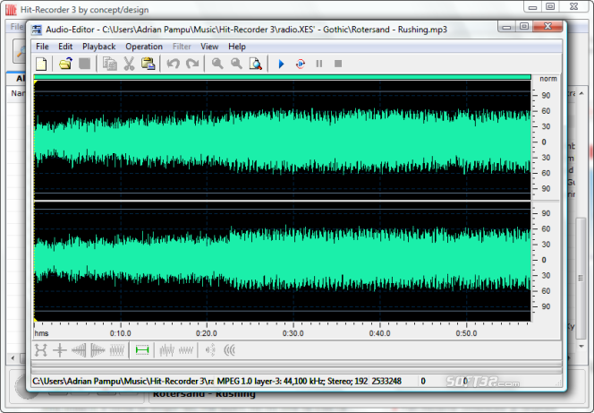Click the 'MPEG 1.0 layer-3' format status text
The height and width of the screenshot is (413, 594).
[292, 381]
